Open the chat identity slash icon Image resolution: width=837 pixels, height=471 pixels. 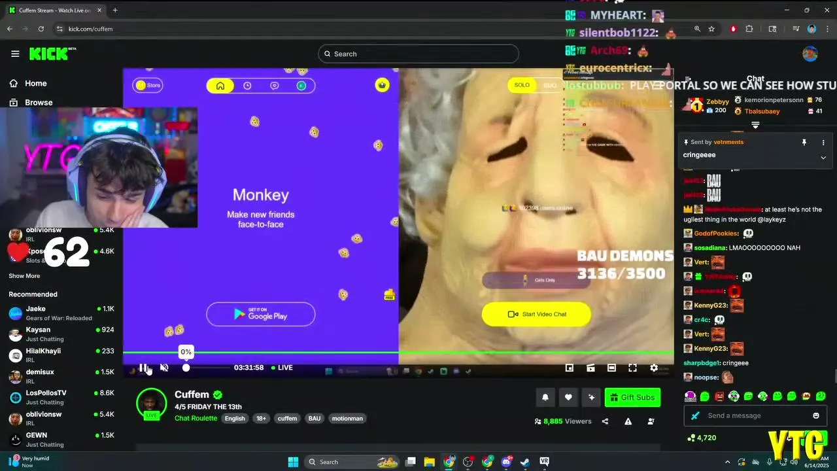click(x=695, y=415)
